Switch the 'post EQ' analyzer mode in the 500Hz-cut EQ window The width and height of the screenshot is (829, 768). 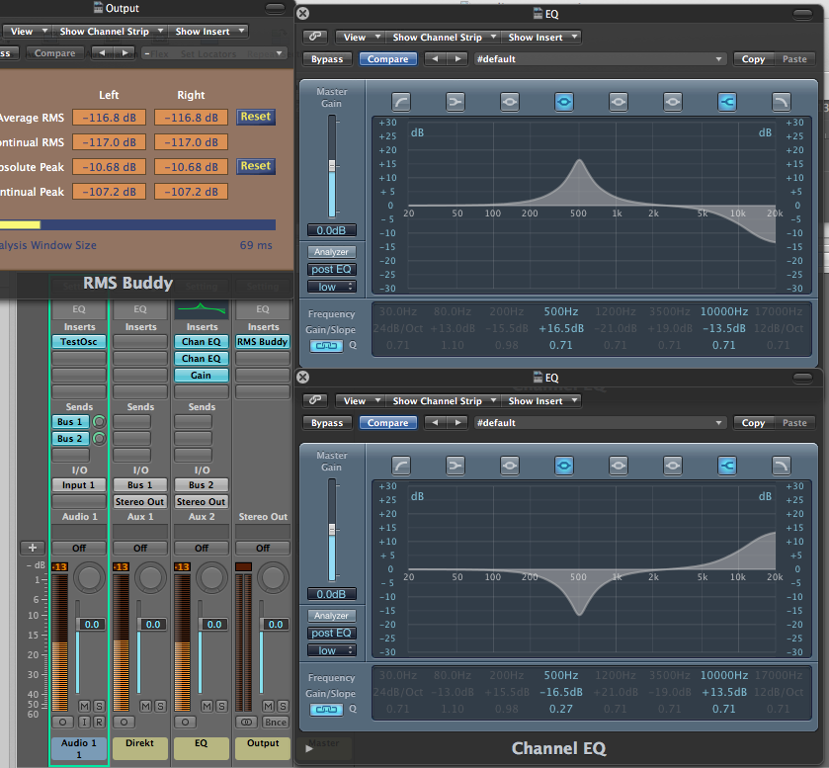click(331, 634)
